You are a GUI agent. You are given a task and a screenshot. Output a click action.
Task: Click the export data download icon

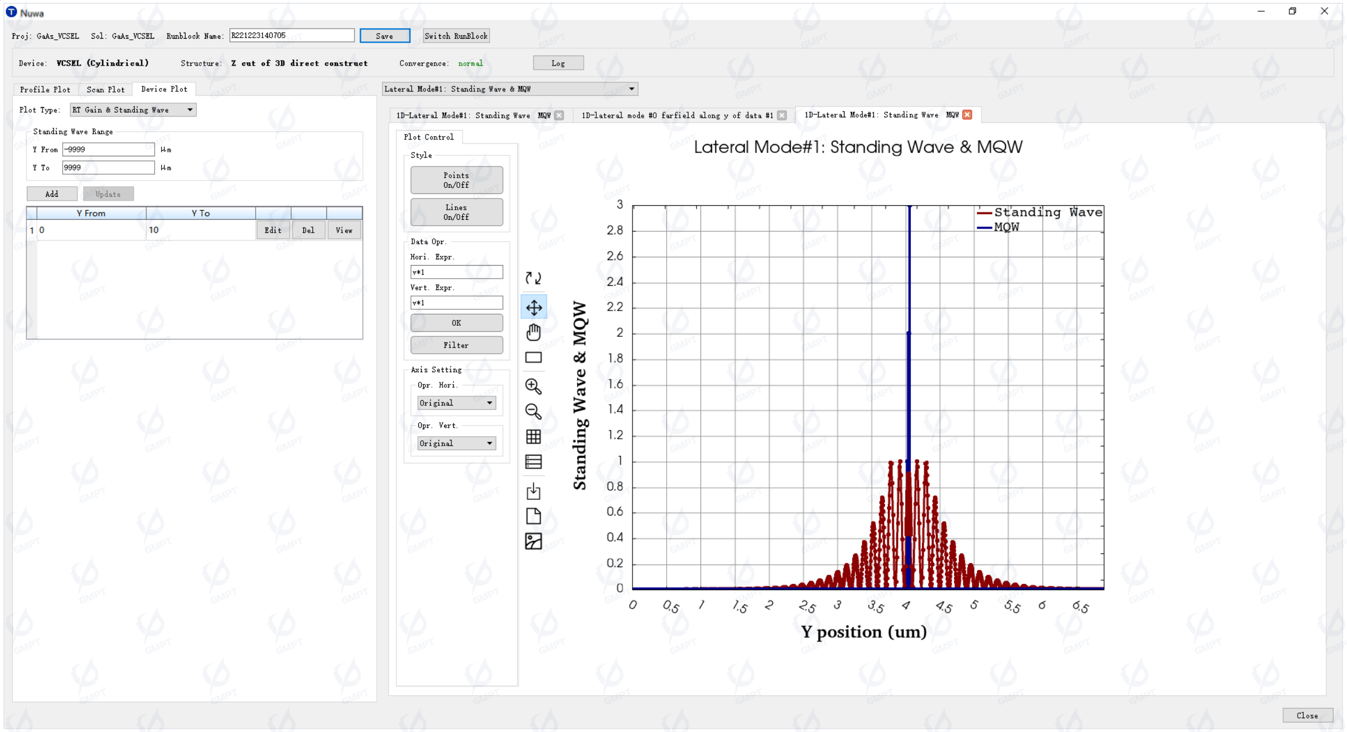[x=533, y=491]
